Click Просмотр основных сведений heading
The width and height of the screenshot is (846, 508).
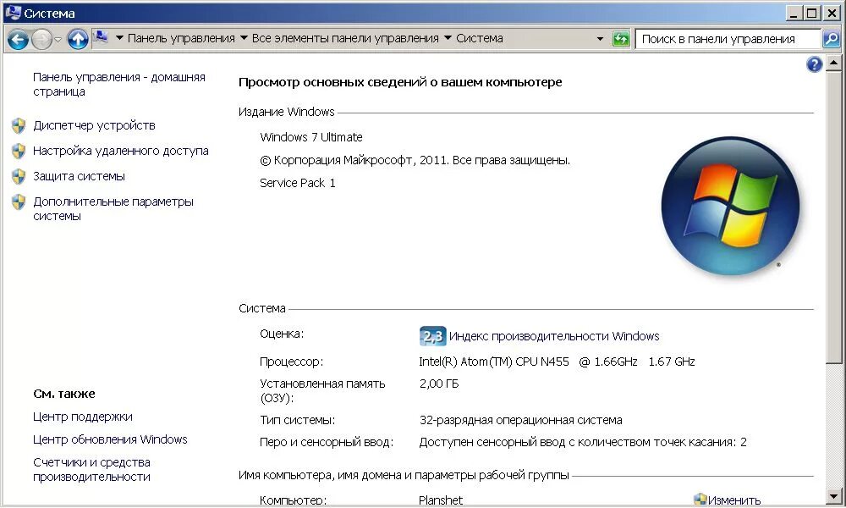(400, 82)
